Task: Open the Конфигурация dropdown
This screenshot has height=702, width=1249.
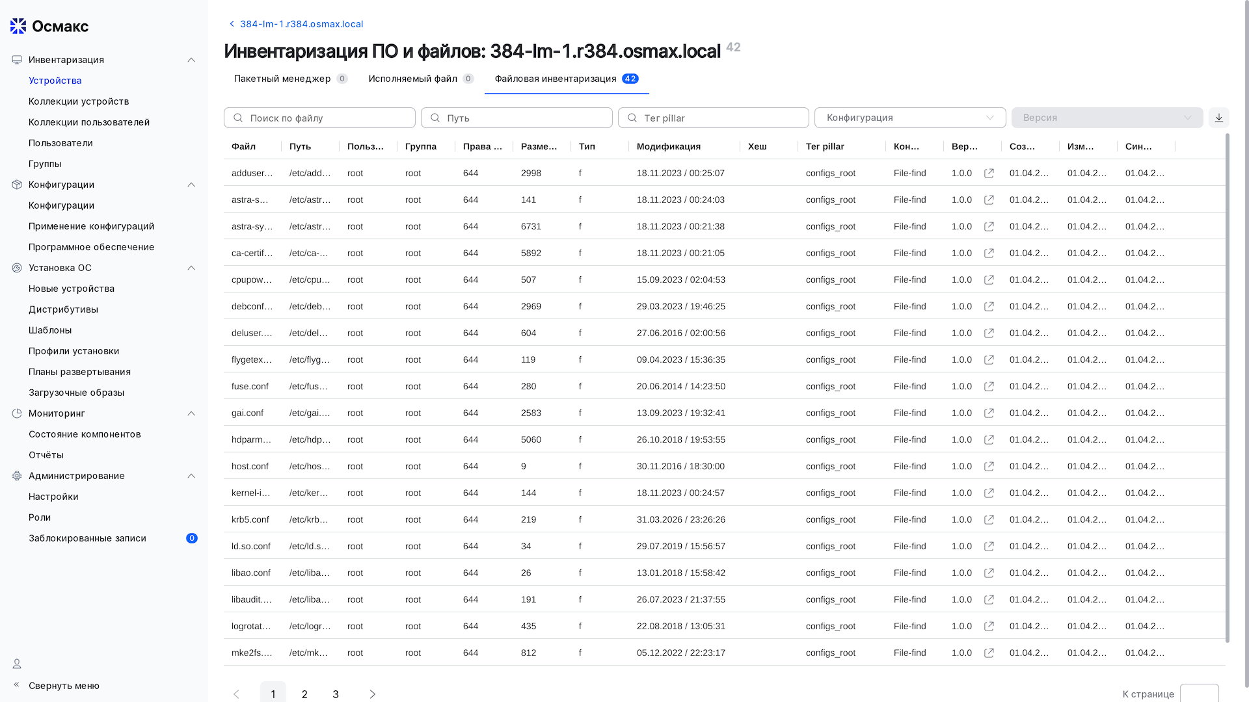Action: coord(910,118)
